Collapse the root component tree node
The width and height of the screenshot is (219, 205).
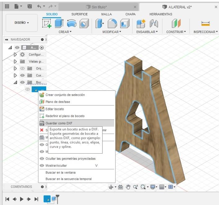(10, 48)
